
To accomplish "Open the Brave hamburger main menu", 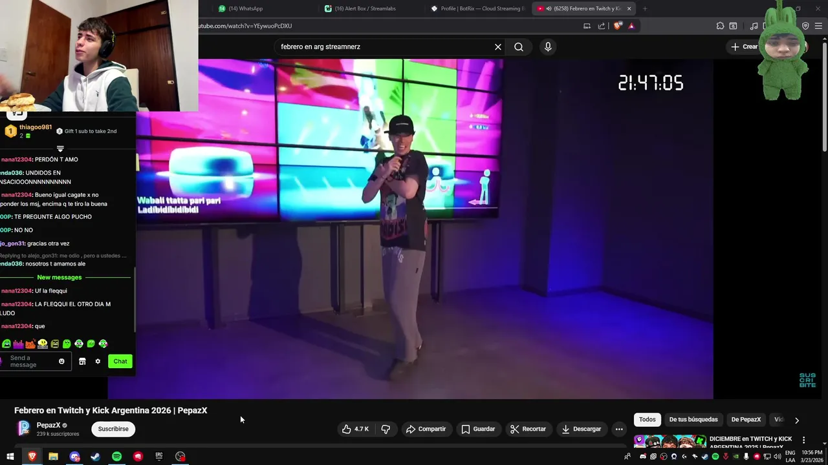I will [819, 26].
